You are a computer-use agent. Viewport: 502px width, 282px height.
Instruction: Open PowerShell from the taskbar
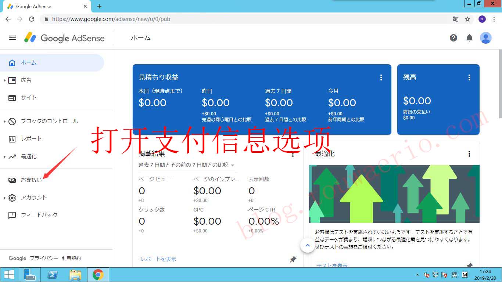52,275
